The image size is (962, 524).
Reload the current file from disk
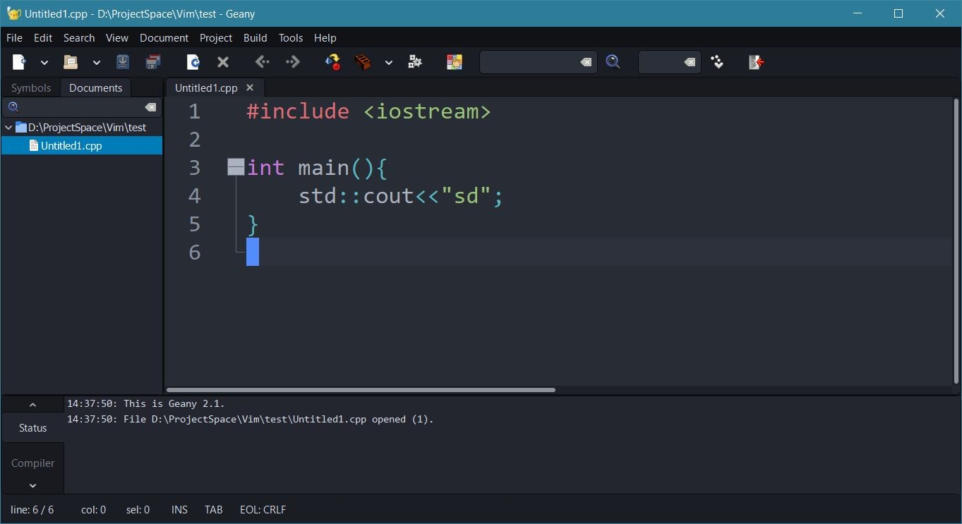pyautogui.click(x=193, y=62)
